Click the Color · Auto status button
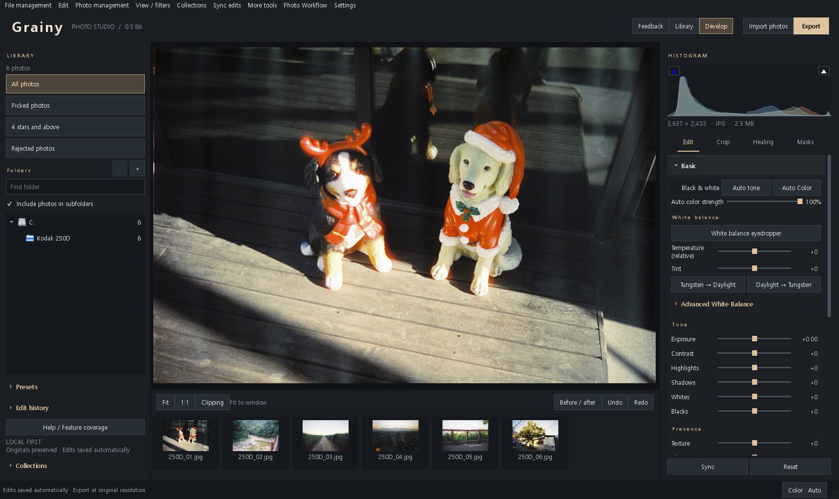 [x=805, y=490]
